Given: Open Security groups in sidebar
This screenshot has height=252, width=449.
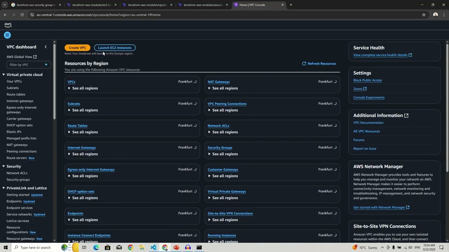Looking at the screenshot, I should (x=18, y=180).
